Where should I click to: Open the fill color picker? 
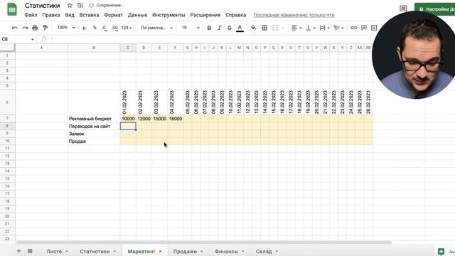[254, 28]
